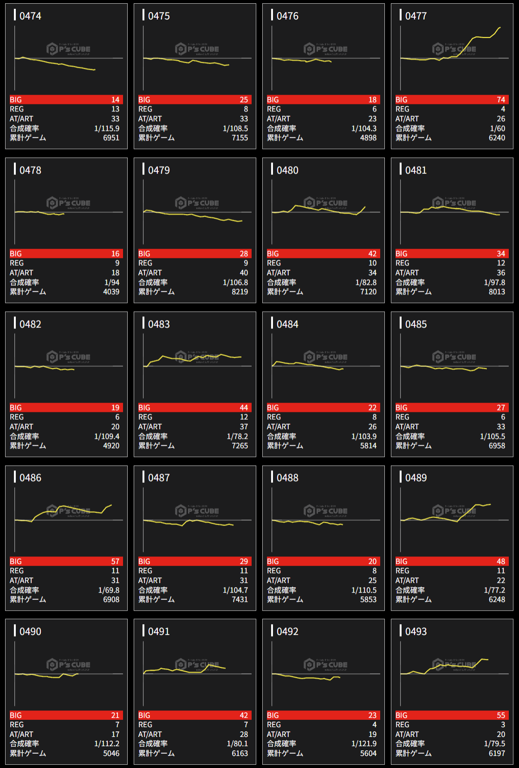Select the AT/ART row in card 0479

(195, 273)
